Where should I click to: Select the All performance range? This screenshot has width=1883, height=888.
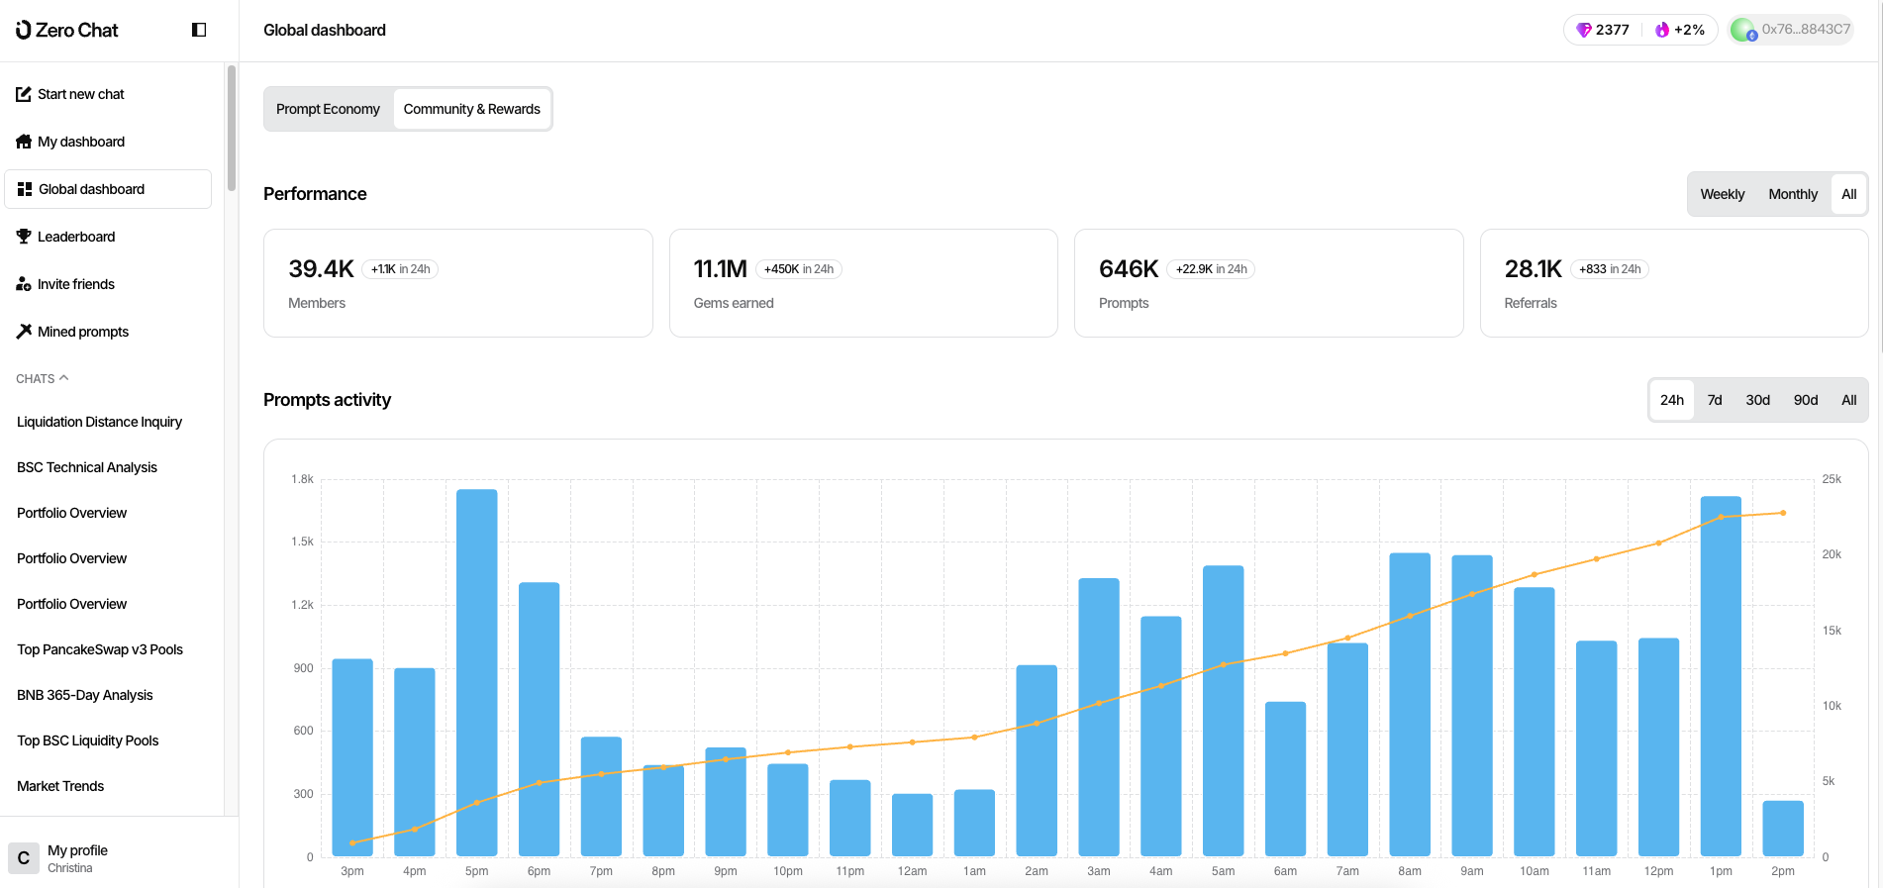coord(1848,194)
